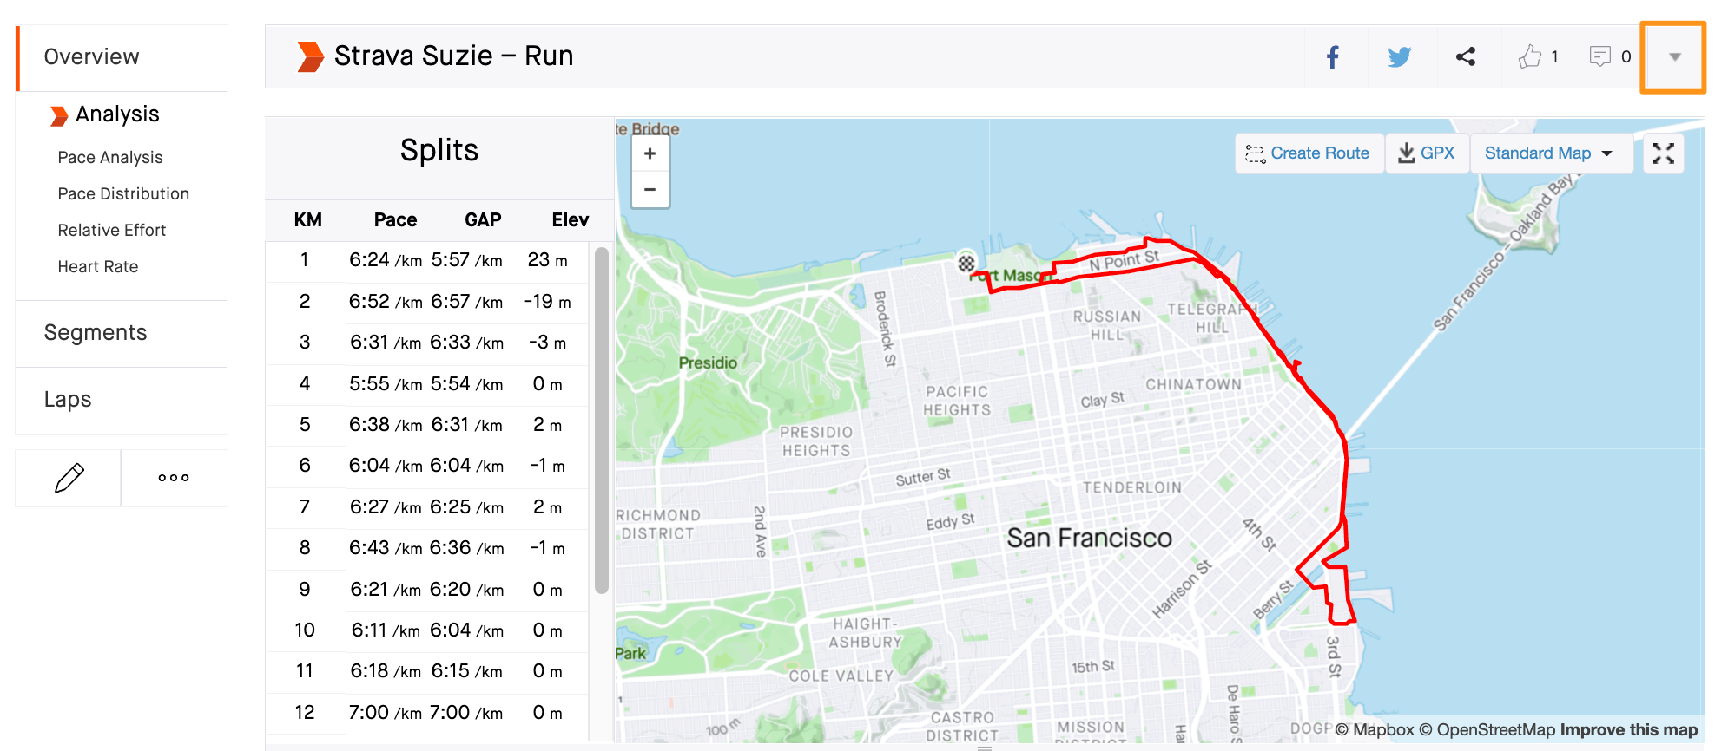Download the GPX file
Screen dimensions: 1728x751
(x=1426, y=153)
